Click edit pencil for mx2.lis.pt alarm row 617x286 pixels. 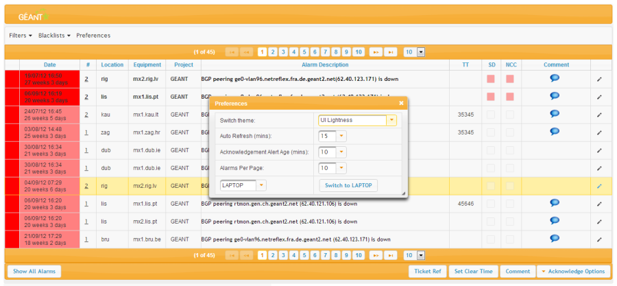tap(599, 222)
